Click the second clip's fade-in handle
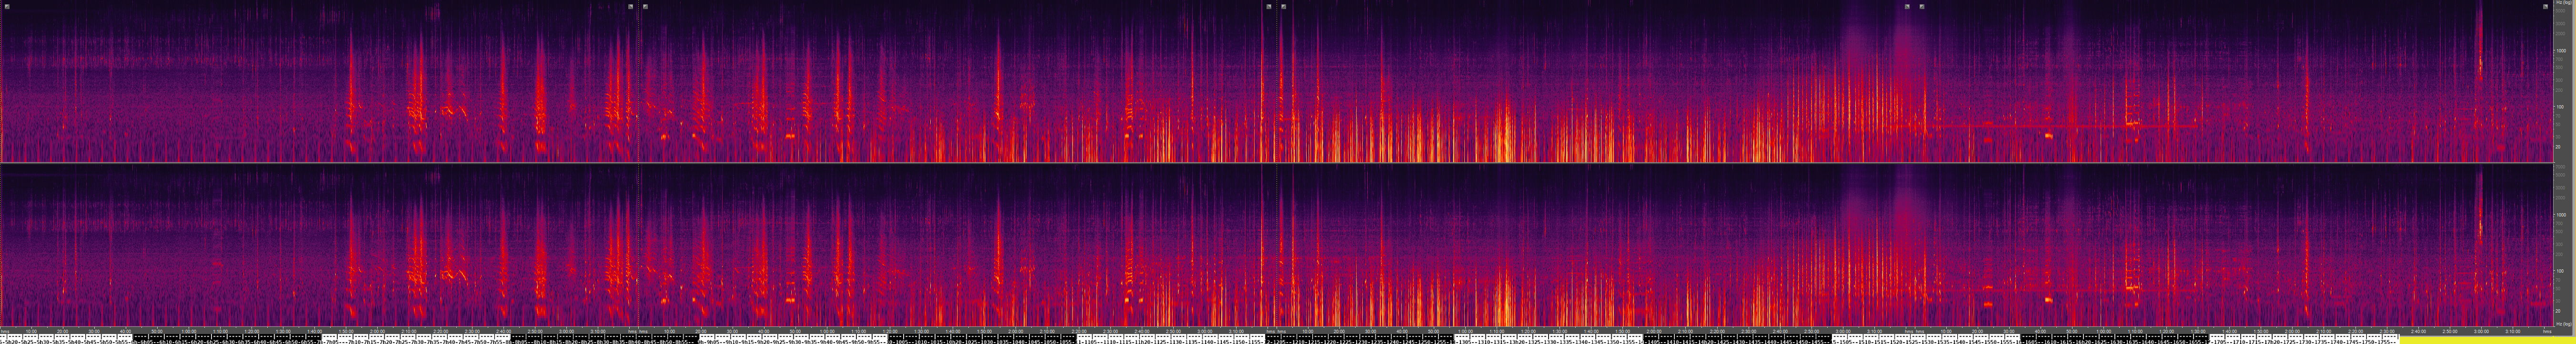The height and width of the screenshot is (344, 2576). pyautogui.click(x=645, y=6)
